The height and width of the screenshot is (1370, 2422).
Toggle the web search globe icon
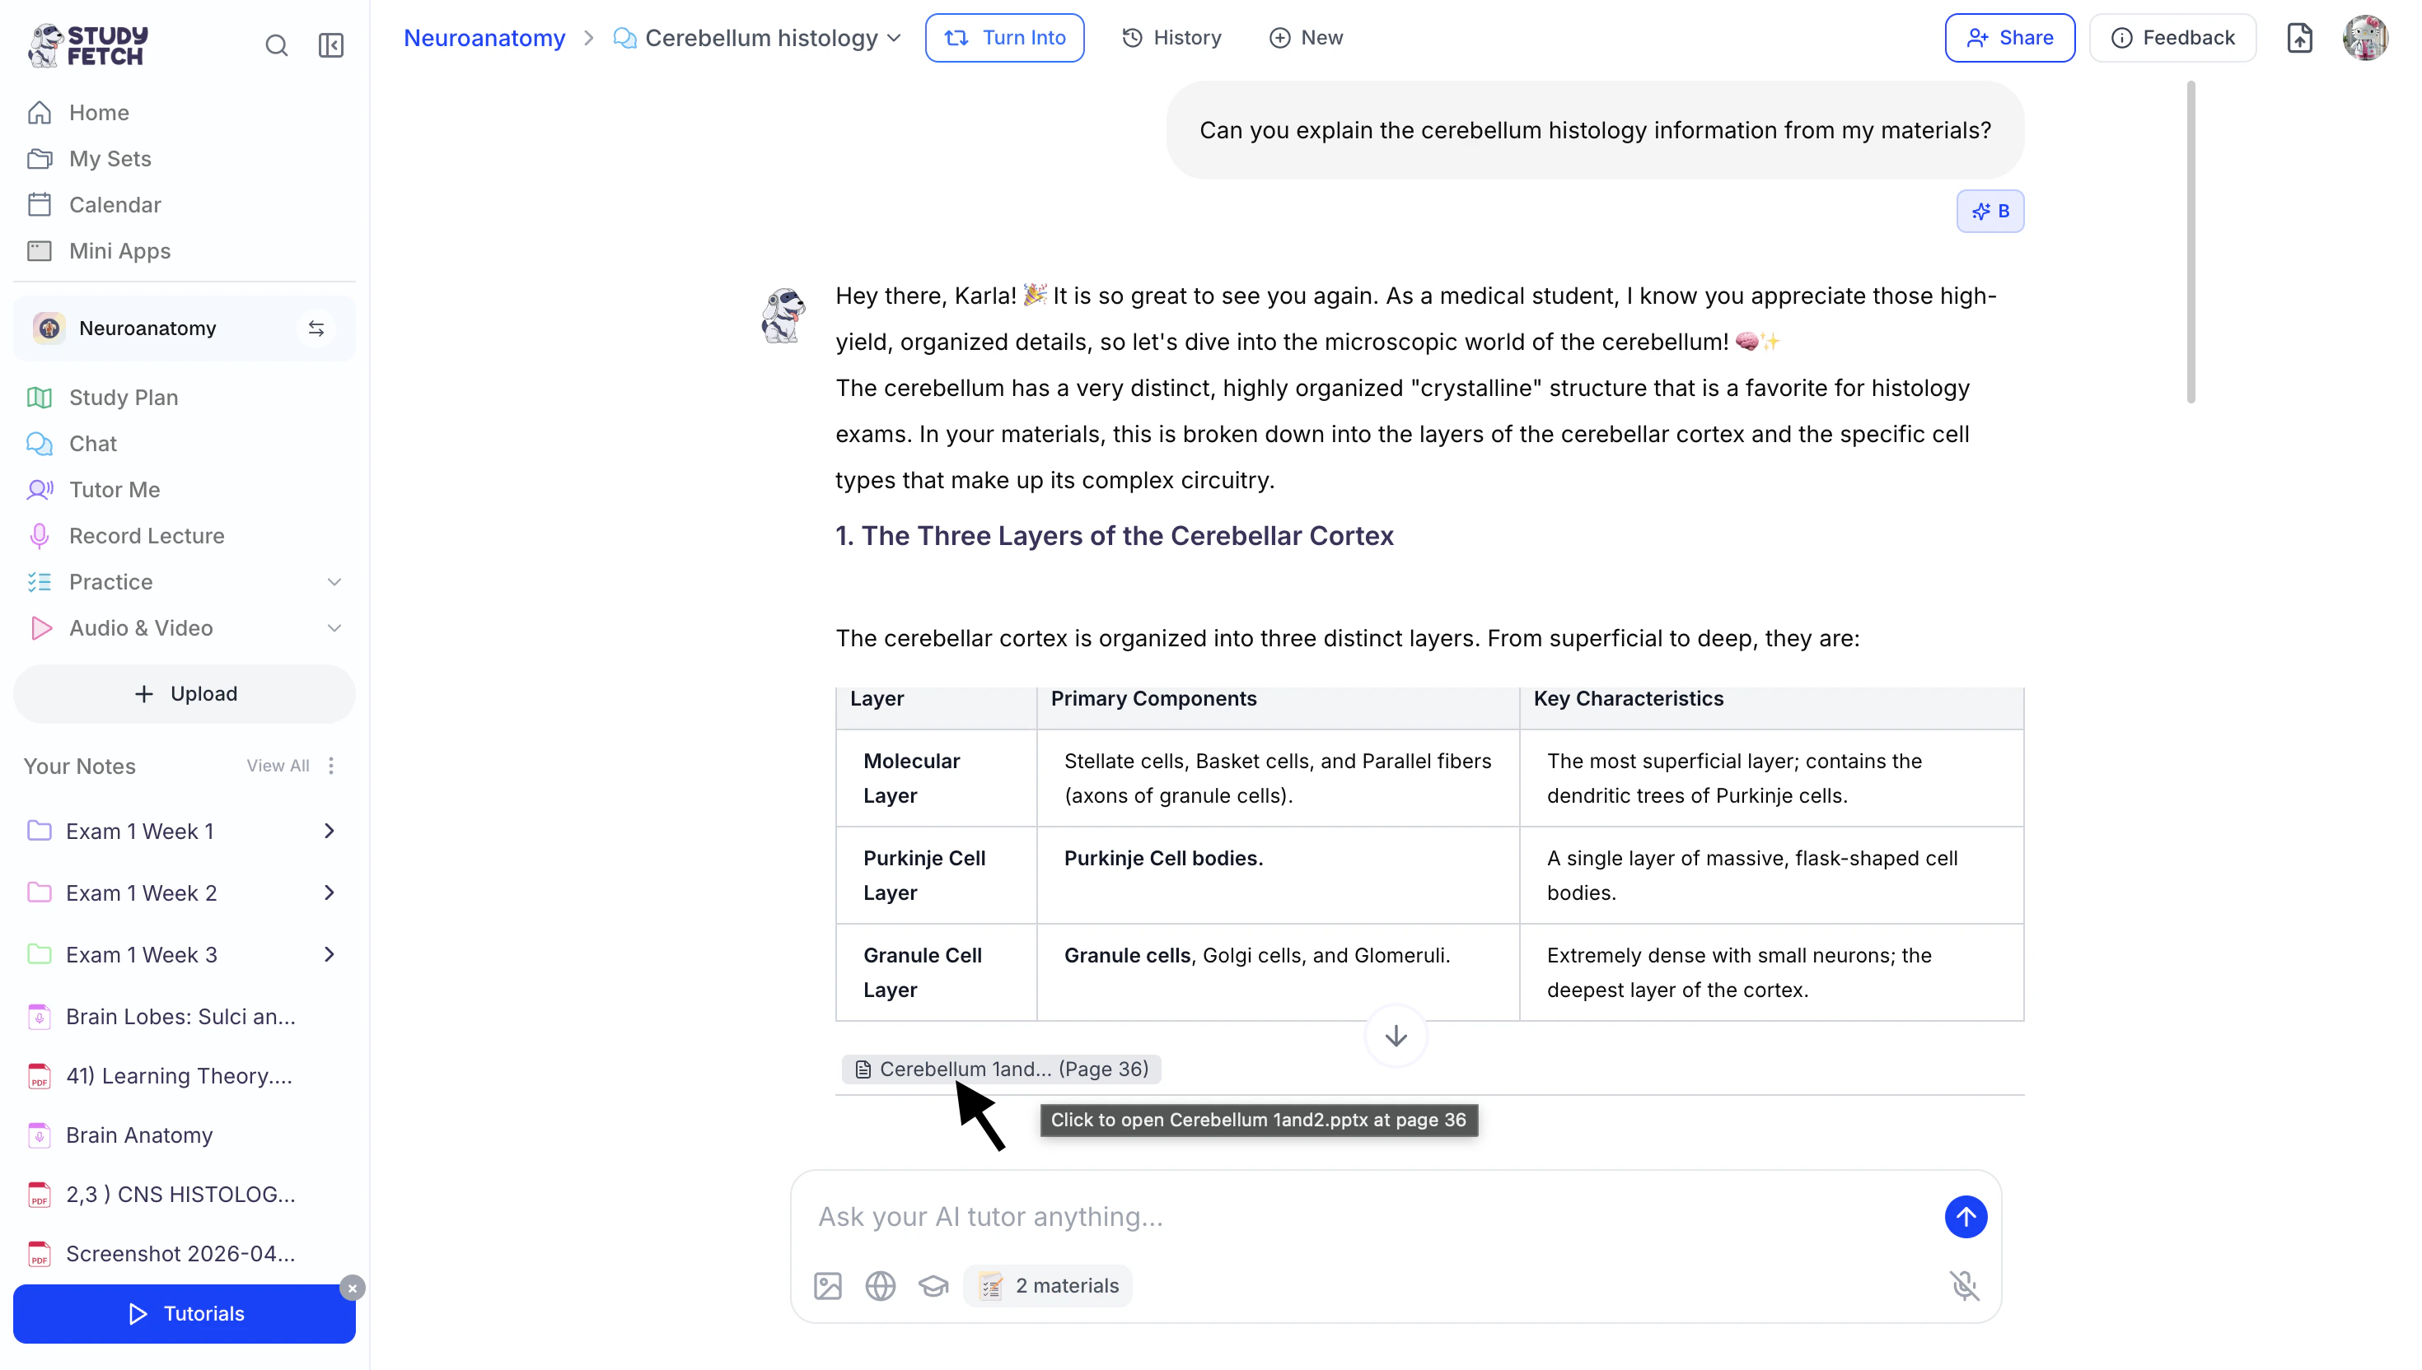tap(880, 1285)
